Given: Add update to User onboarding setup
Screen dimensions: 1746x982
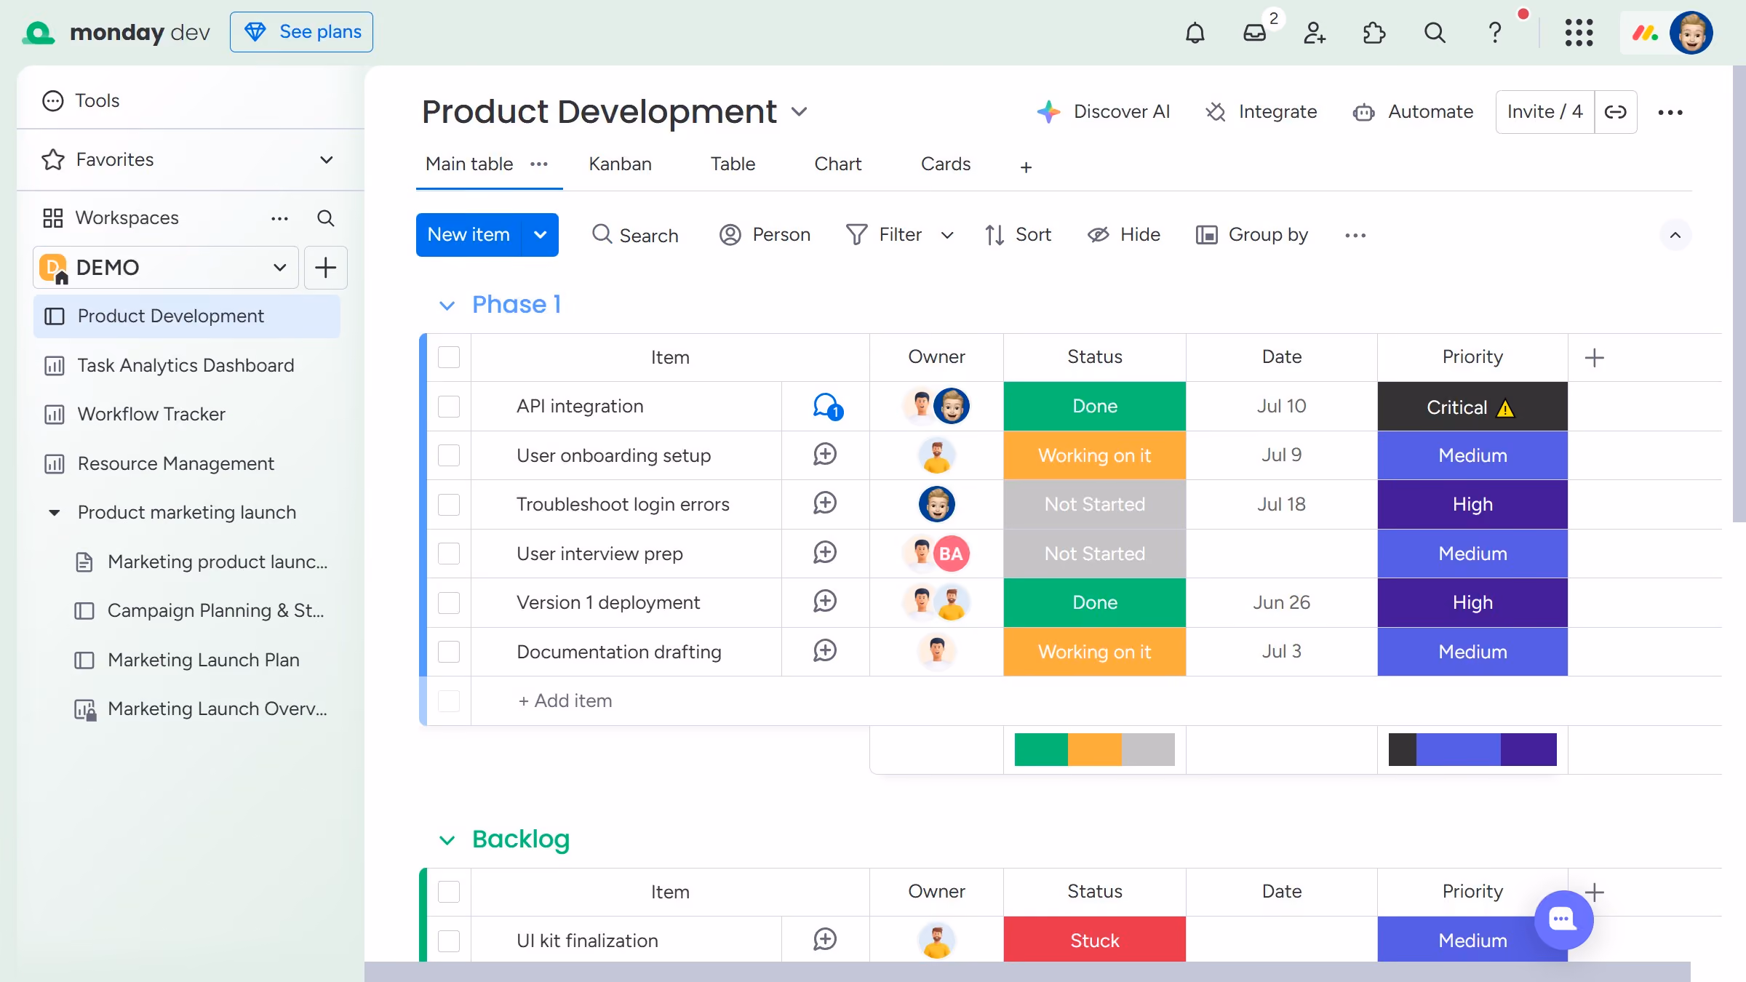Looking at the screenshot, I should tap(825, 455).
